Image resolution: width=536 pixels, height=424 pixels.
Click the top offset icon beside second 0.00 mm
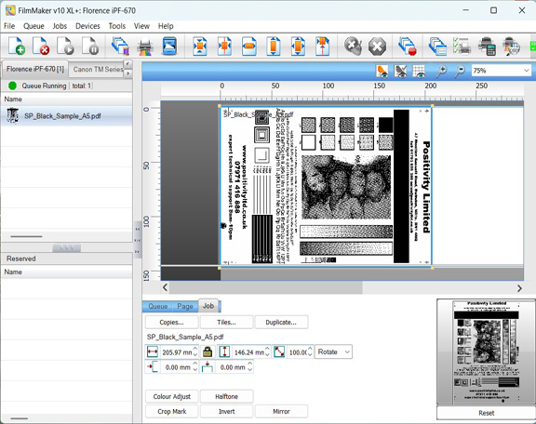pos(208,367)
